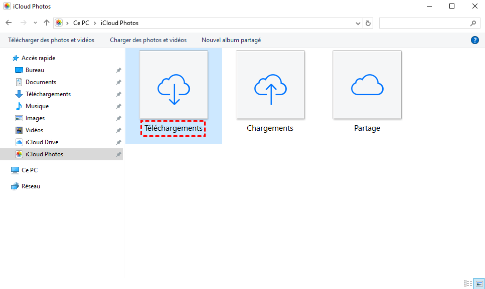The width and height of the screenshot is (485, 289).
Task: Go up one folder level arrow
Action: [x=47, y=23]
